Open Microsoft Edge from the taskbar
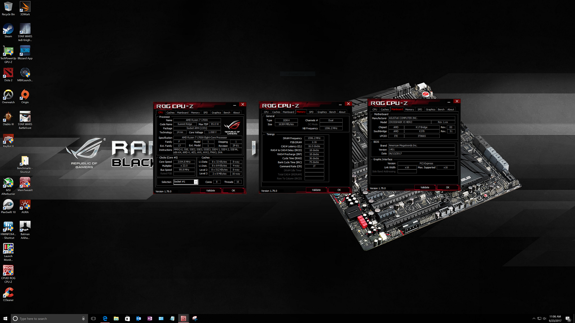This screenshot has height=323, width=575. [x=105, y=318]
